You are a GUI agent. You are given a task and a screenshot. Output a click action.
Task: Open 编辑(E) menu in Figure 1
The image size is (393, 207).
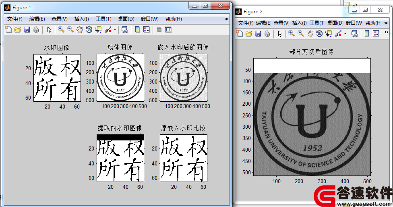pos(37,19)
